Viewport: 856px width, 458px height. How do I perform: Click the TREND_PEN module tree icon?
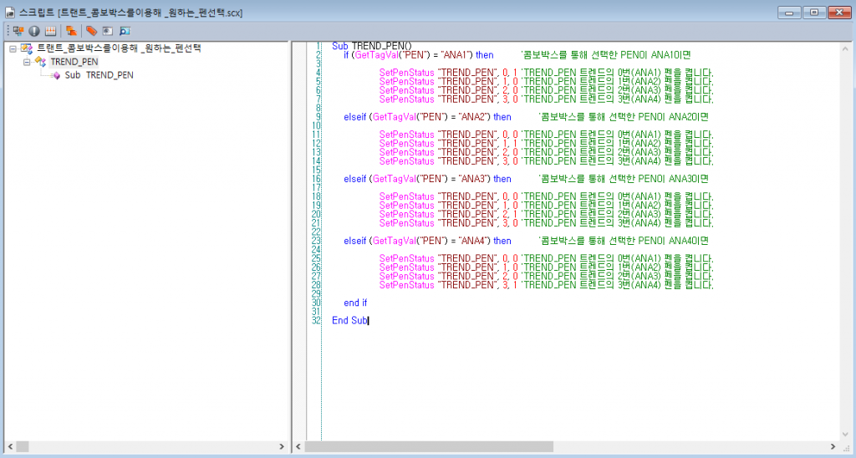[x=40, y=62]
